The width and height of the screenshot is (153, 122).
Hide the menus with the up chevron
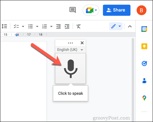tap(130, 26)
